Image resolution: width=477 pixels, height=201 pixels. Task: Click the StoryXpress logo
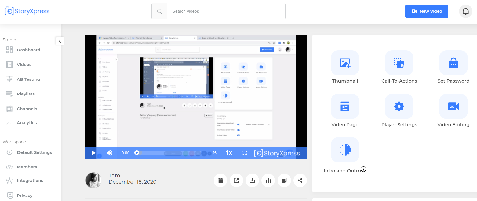[x=27, y=11]
